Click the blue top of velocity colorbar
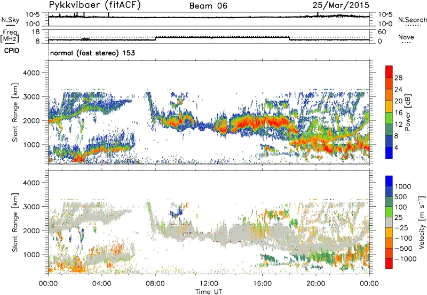 pos(389,181)
